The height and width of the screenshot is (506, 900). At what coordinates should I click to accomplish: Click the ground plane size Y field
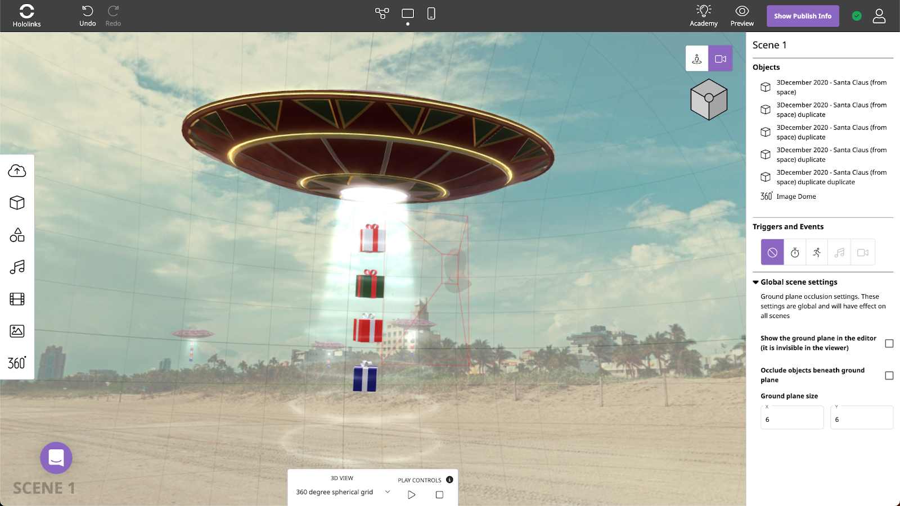pos(862,417)
